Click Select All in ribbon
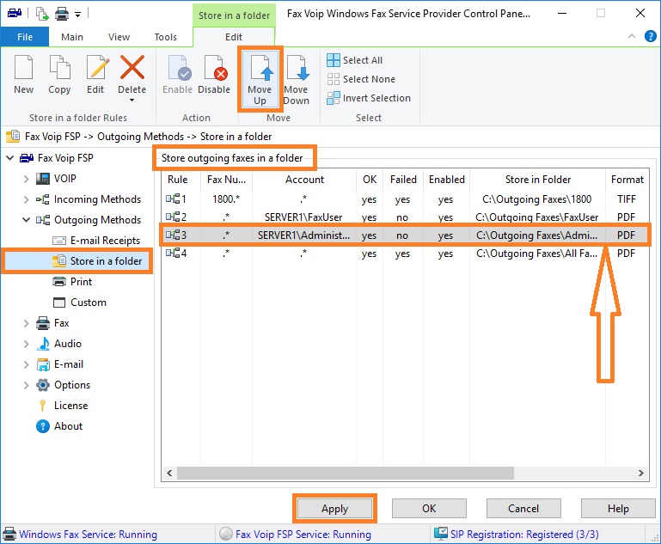 pyautogui.click(x=354, y=60)
